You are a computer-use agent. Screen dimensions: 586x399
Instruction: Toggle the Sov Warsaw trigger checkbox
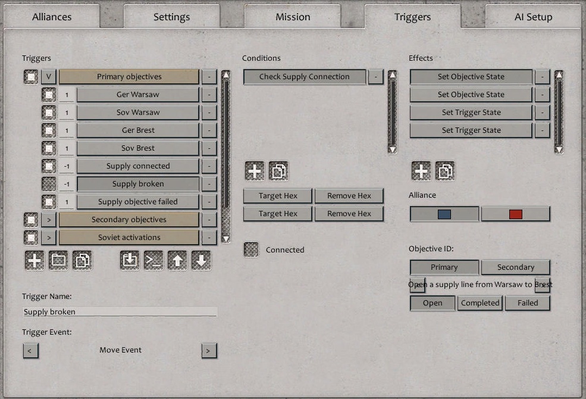[49, 113]
